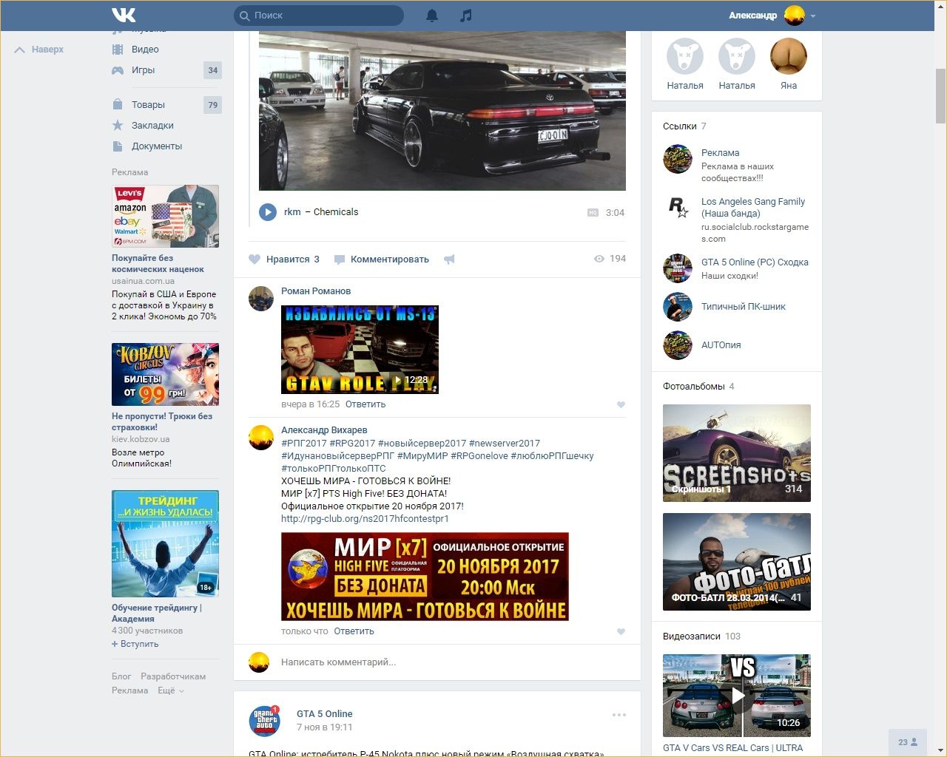Open the AUTOпия link avatar
The image size is (947, 757).
click(x=678, y=345)
